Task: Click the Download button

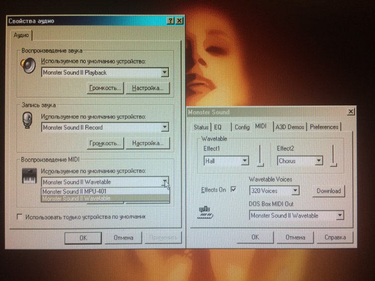Action: coord(329,191)
